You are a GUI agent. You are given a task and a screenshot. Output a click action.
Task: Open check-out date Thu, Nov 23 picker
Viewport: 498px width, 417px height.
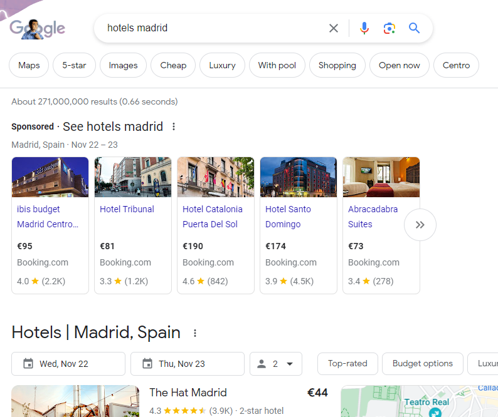[x=188, y=364]
